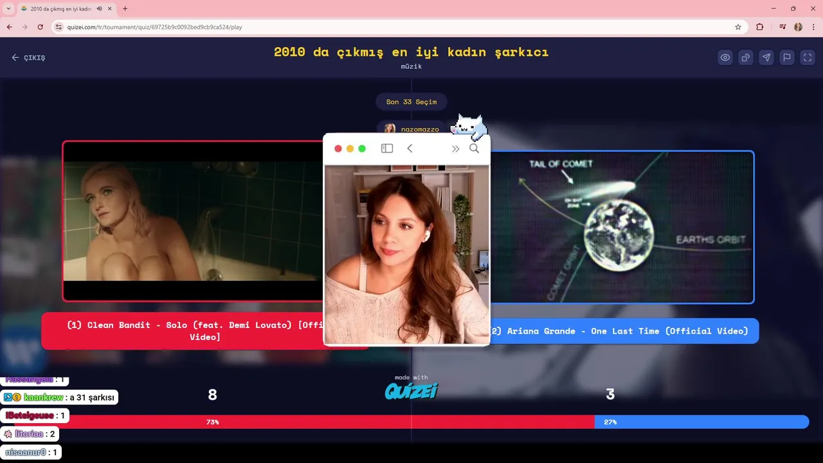Click the IBetelgeuse chat message
This screenshot has height=463, width=823.
point(35,415)
